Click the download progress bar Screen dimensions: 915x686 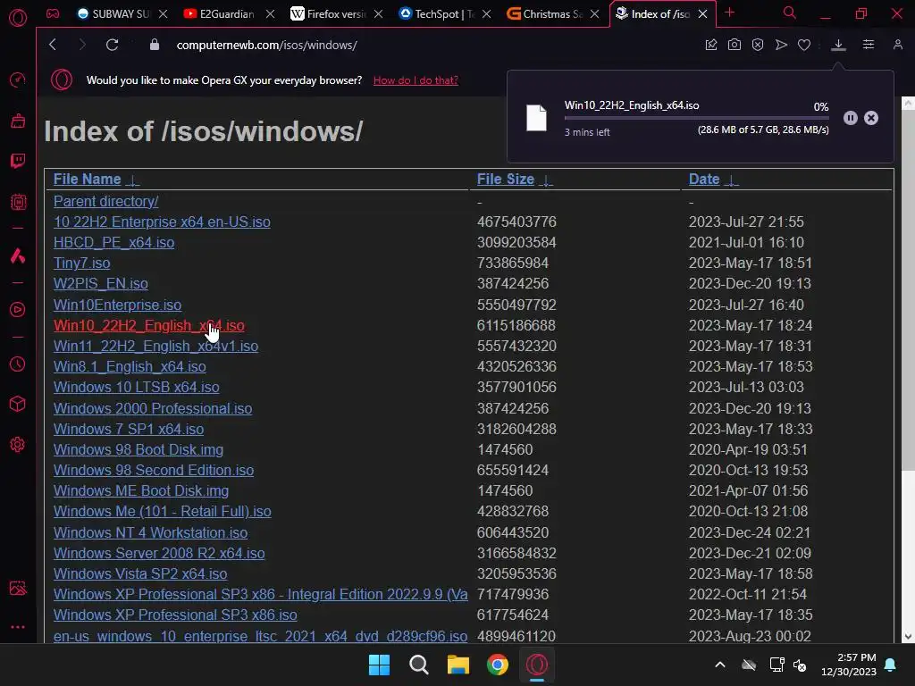coord(696,118)
